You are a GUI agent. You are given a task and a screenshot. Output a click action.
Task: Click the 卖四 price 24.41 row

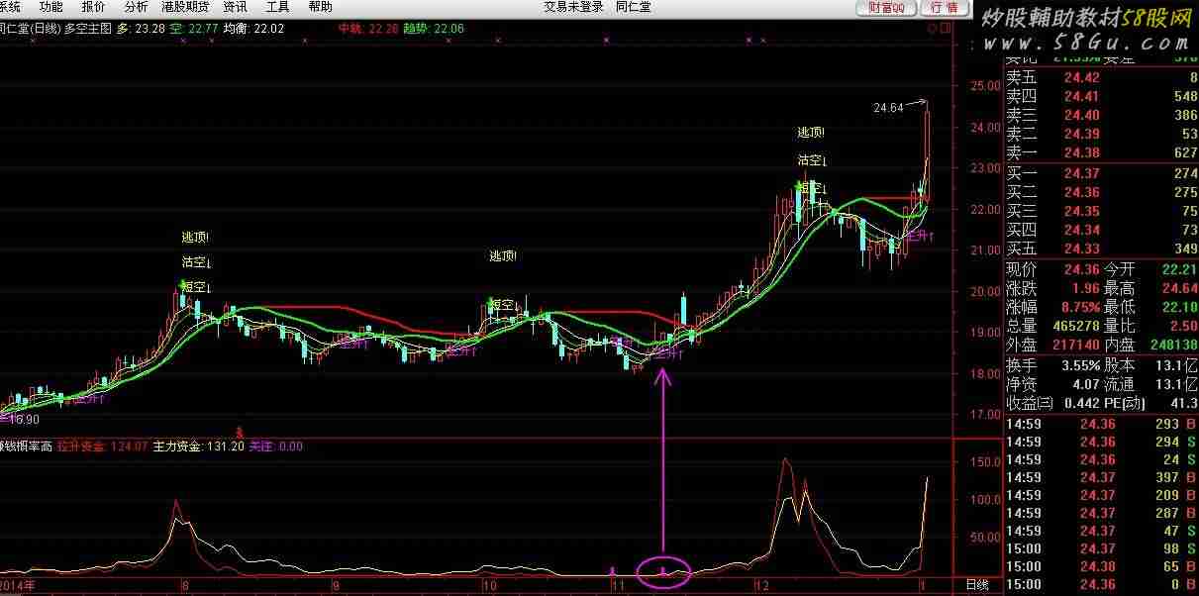click(1101, 97)
